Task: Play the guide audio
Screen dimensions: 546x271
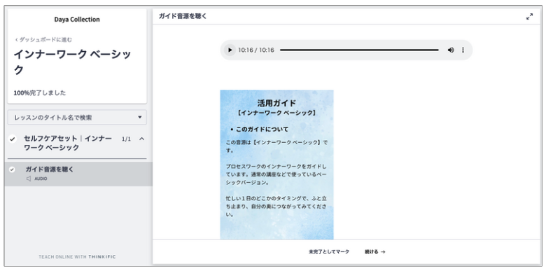Action: (x=230, y=50)
